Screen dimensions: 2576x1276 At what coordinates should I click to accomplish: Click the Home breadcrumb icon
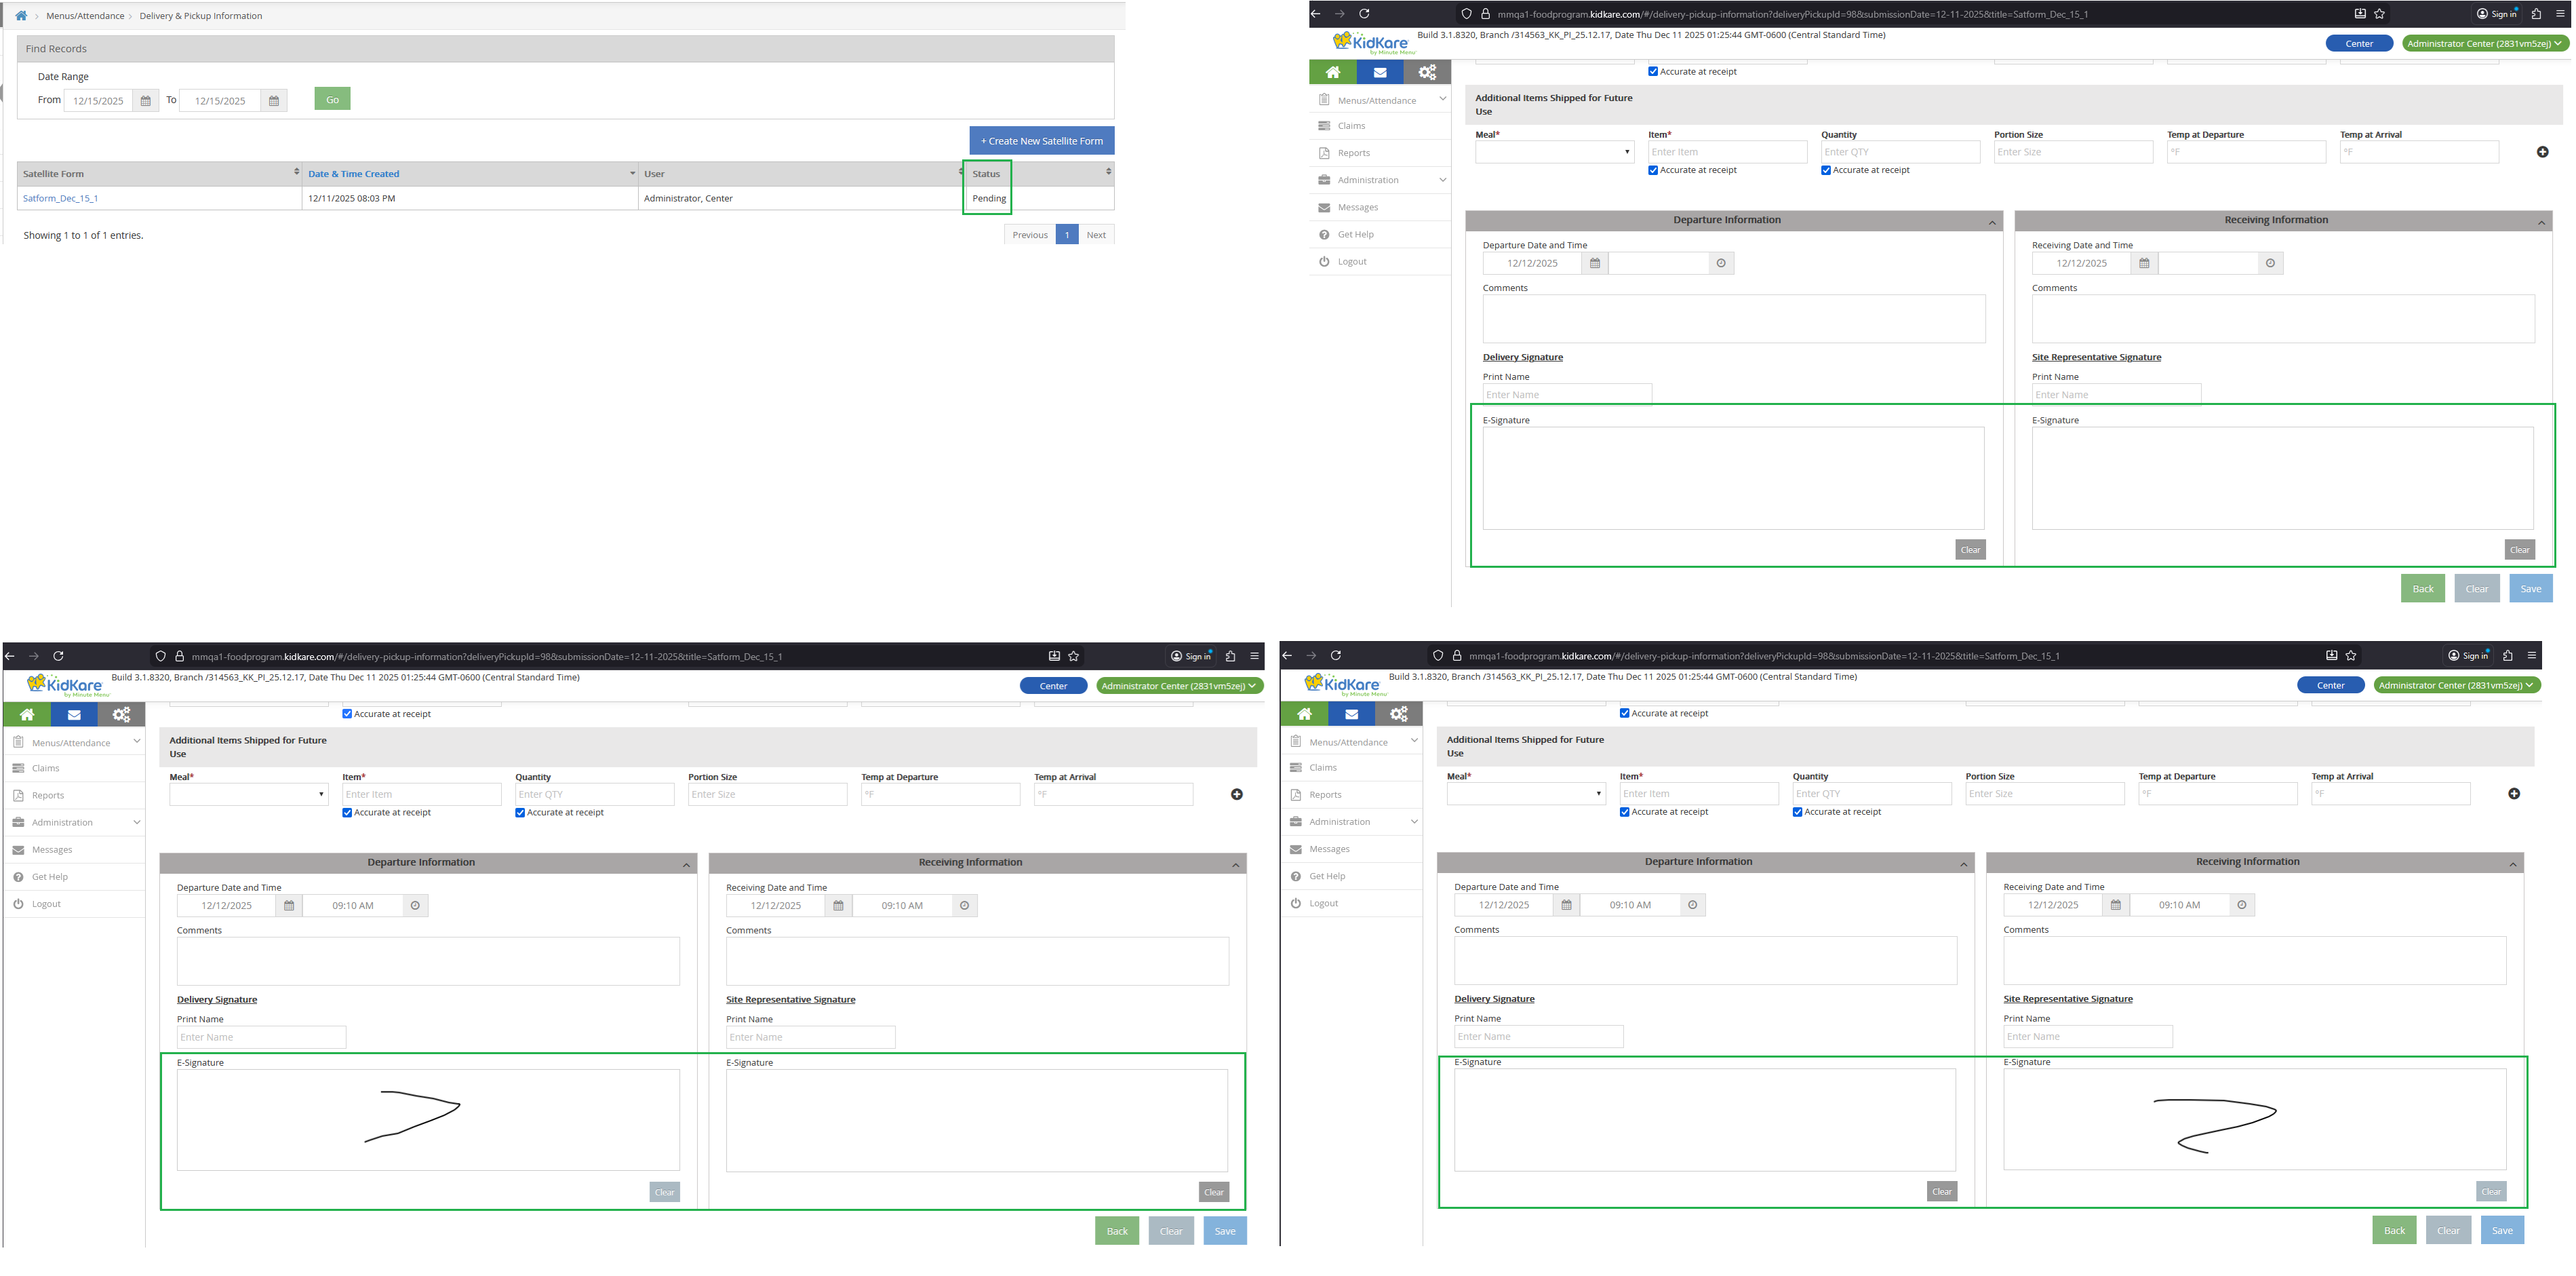tap(21, 16)
